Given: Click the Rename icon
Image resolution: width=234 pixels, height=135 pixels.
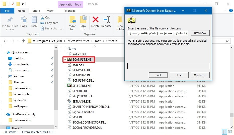Looking at the screenshot, I should click(x=107, y=20).
